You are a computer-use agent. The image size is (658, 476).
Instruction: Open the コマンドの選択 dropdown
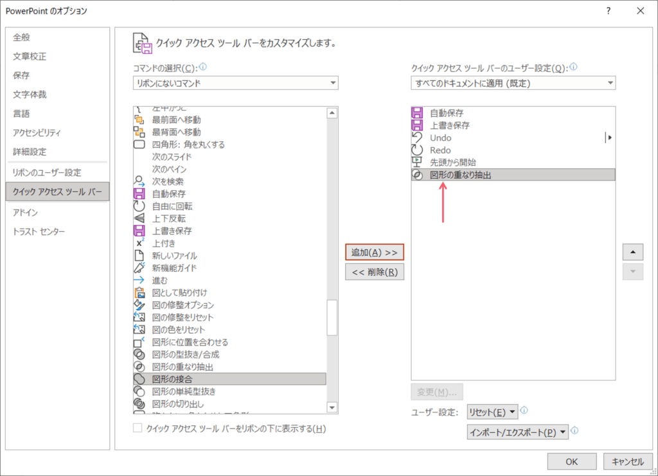click(333, 82)
